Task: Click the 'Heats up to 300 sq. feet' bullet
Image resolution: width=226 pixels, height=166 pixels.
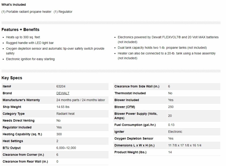Action: point(23,37)
